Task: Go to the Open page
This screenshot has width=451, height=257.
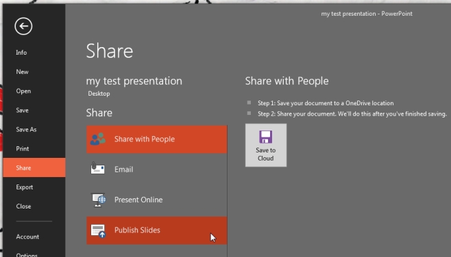Action: [23, 91]
